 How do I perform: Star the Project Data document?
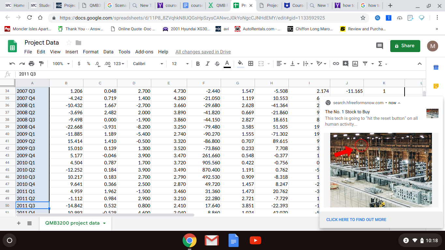point(69,43)
